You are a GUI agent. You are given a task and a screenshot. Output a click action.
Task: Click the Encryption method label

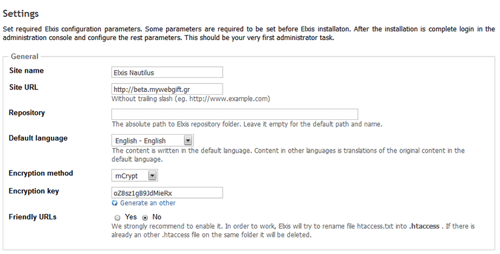pos(41,173)
